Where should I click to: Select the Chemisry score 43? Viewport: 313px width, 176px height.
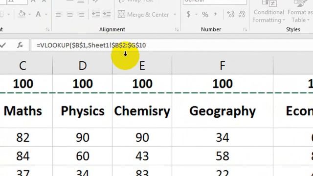point(142,156)
